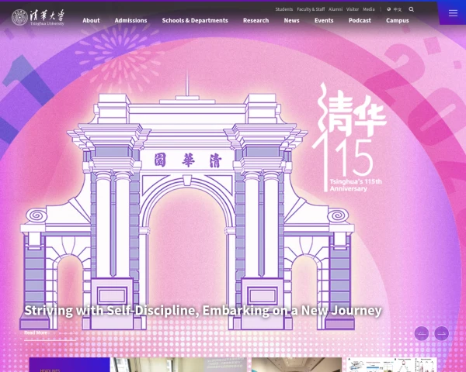466x372 pixels.
Task: Open 'Striving with Self-Discipline' headline
Action: (203, 310)
